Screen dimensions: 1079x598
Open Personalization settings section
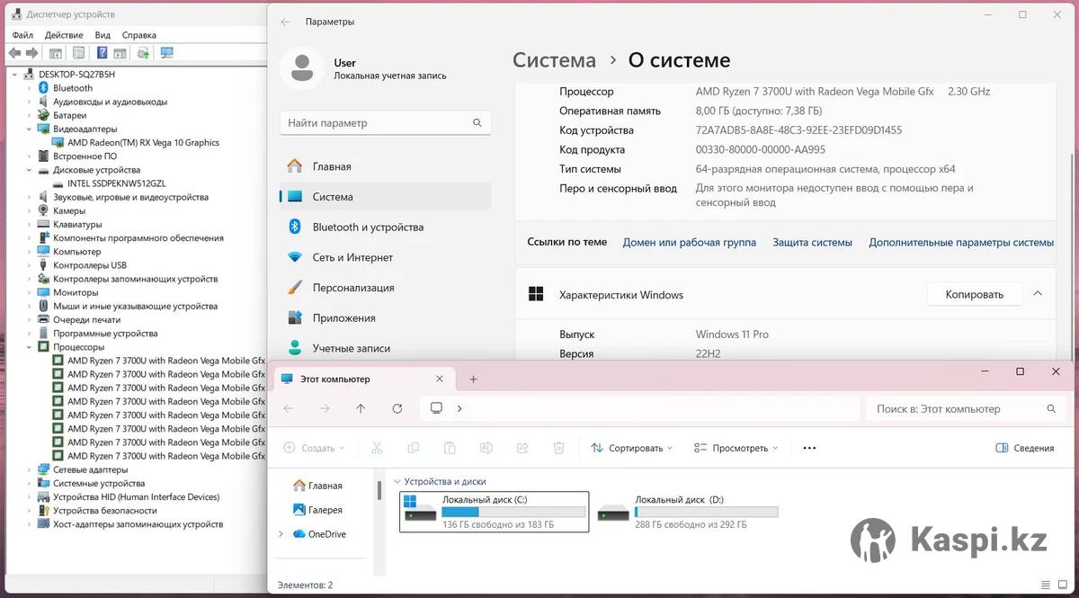point(352,288)
